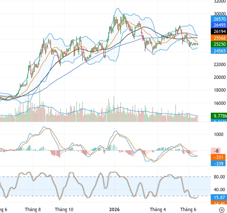Image resolution: width=227 pixels, height=213 pixels.
Task: Open chart settings hexagon gear icon
Action: coord(222,210)
